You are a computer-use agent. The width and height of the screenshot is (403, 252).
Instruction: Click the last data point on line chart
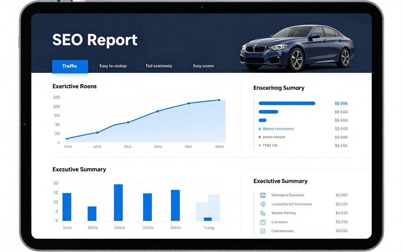219,100
